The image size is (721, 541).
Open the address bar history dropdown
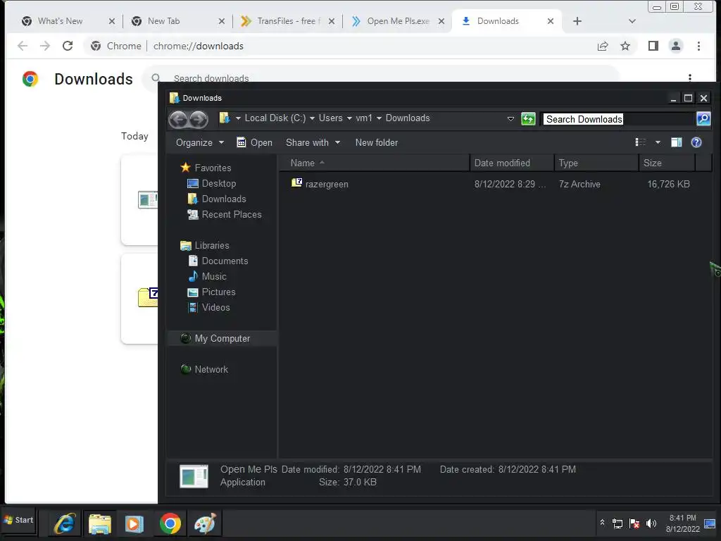pos(510,118)
